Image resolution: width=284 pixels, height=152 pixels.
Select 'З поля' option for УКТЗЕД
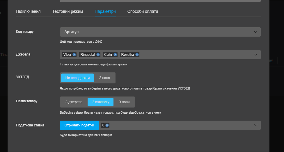104,78
